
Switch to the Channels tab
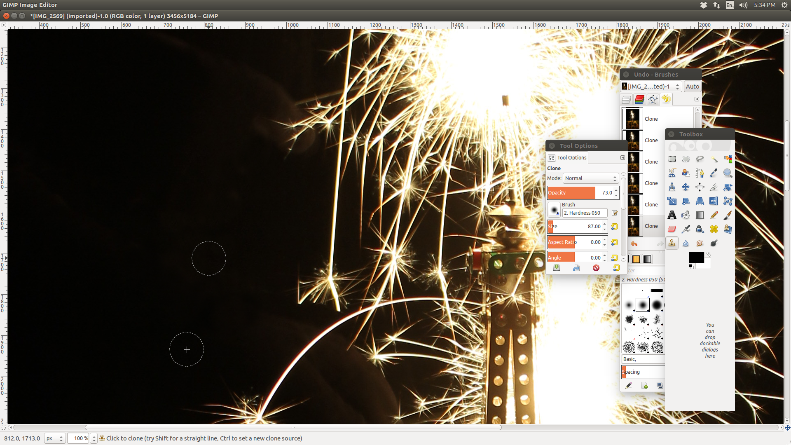(639, 99)
